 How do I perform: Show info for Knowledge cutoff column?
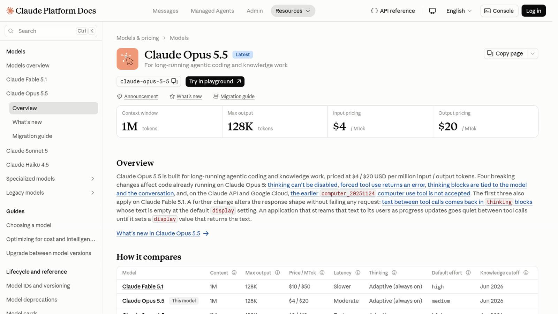[x=526, y=273]
